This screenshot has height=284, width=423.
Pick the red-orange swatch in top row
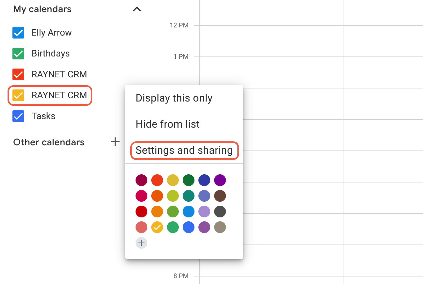tap(157, 180)
